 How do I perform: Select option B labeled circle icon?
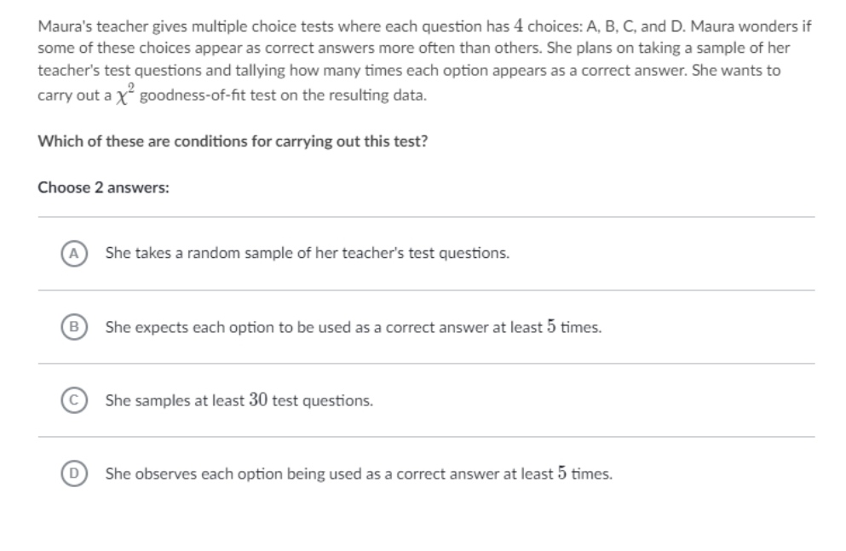(73, 327)
